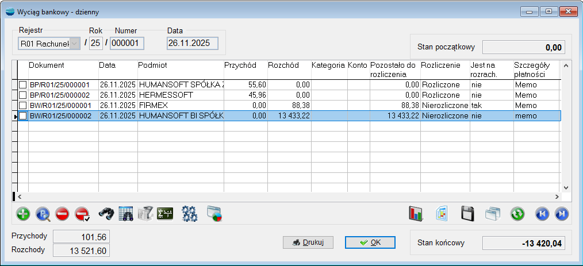Expand the Rejestr R01 Rachunek dropdown

pyautogui.click(x=74, y=43)
